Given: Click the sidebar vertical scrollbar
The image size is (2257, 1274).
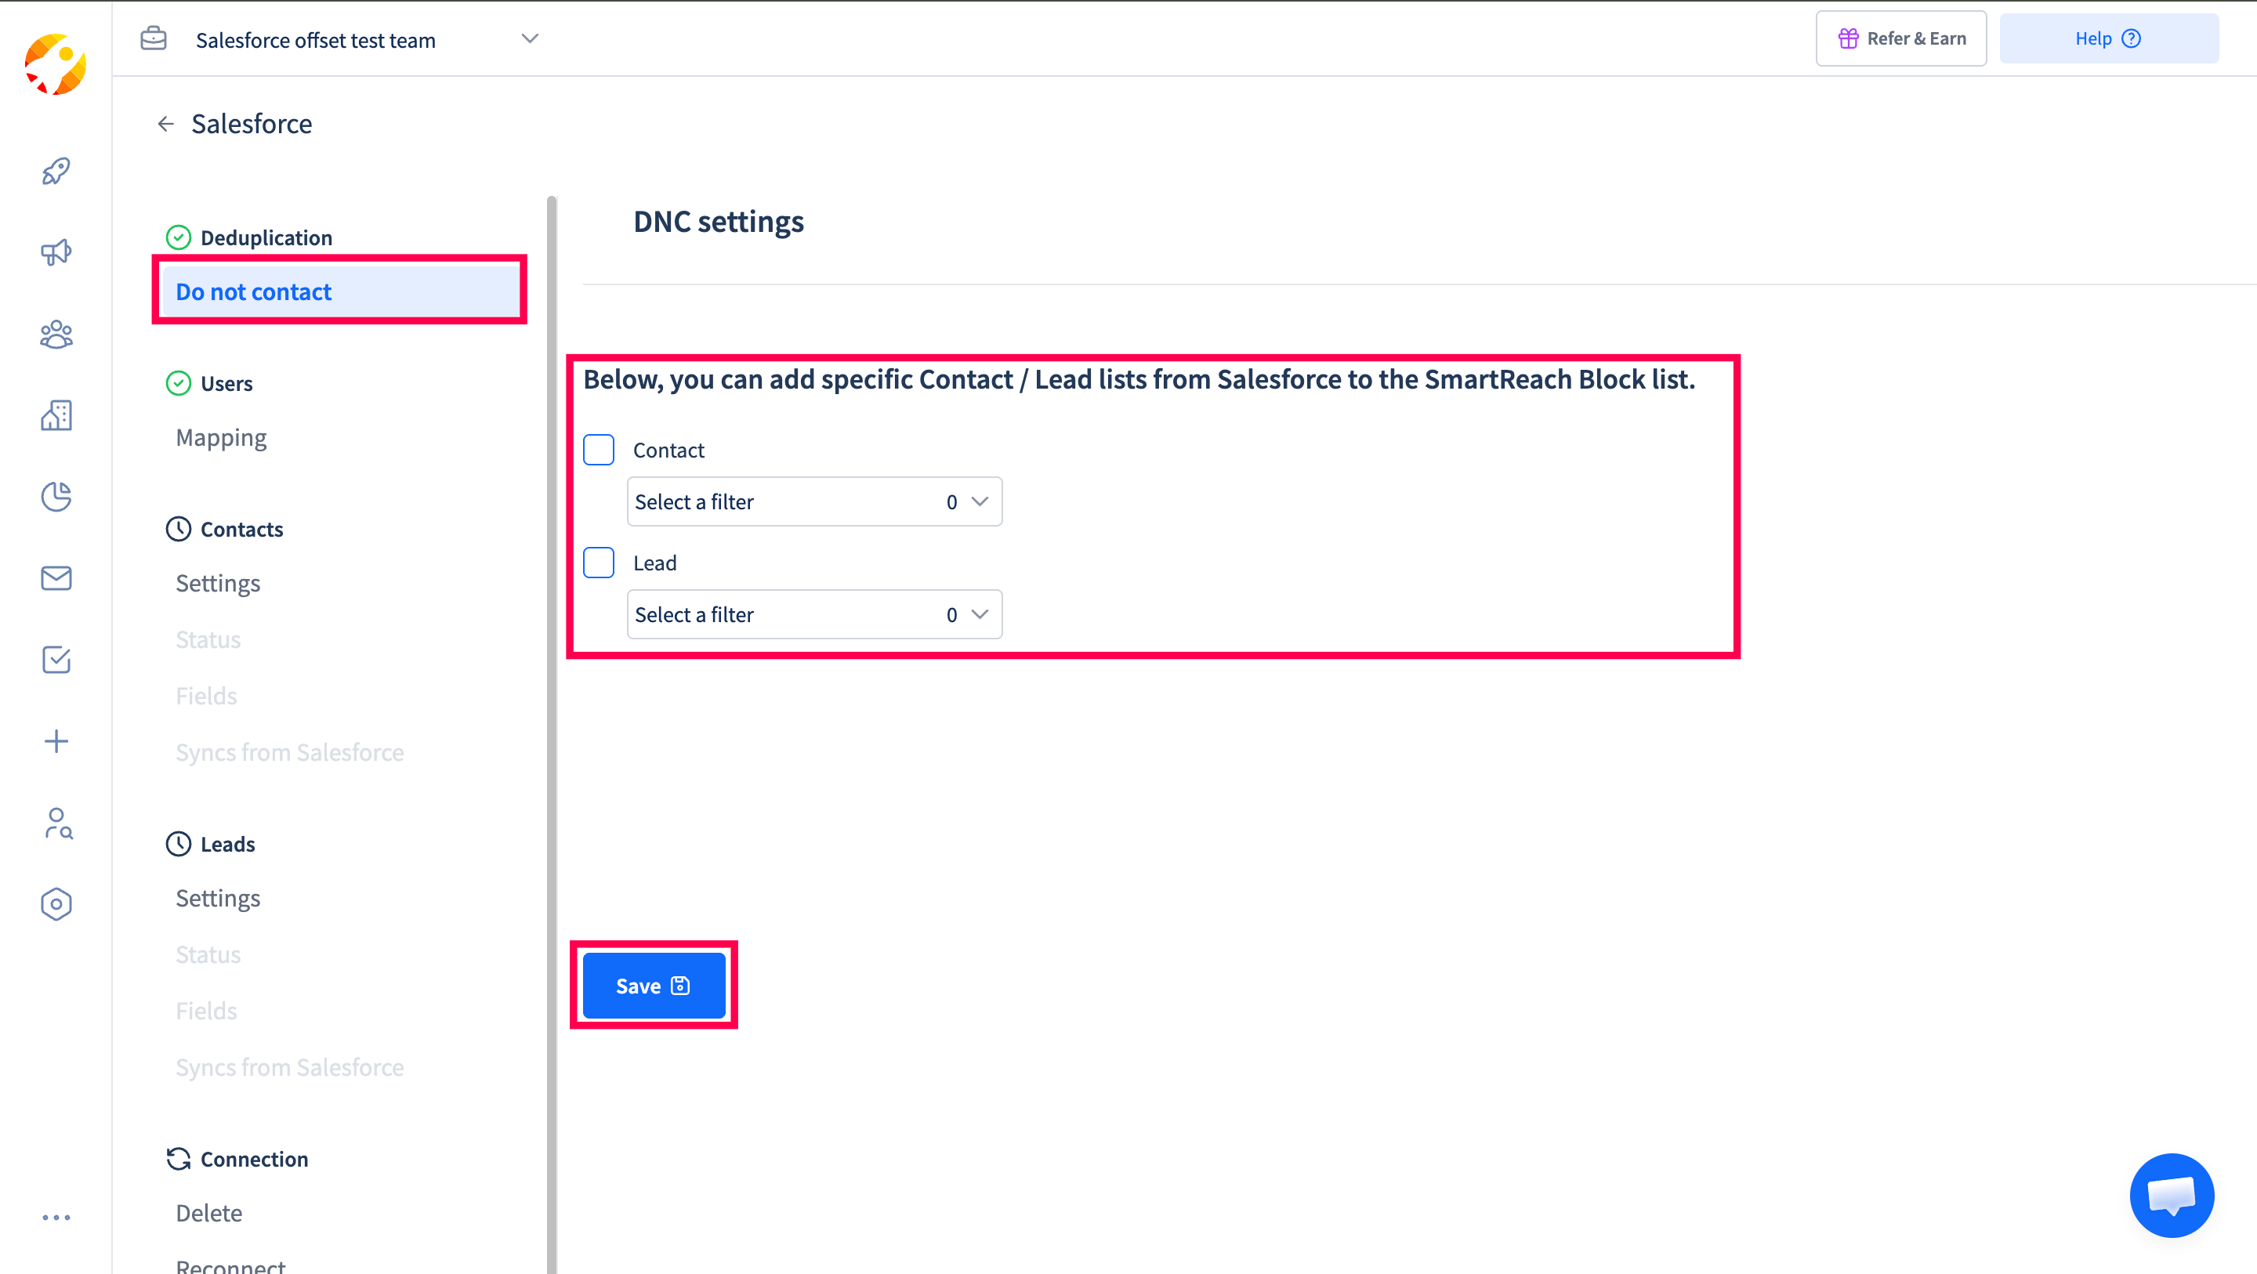Looking at the screenshot, I should (551, 701).
